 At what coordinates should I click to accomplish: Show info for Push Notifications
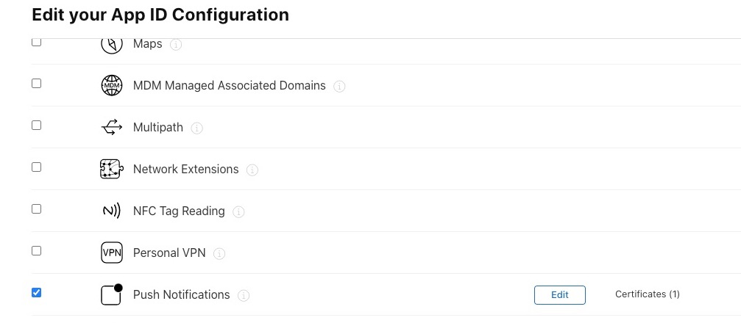tap(244, 296)
